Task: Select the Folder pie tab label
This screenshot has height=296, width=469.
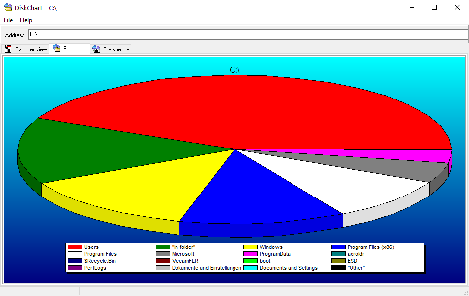Action: coord(75,49)
